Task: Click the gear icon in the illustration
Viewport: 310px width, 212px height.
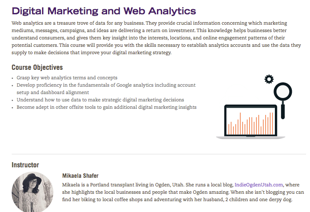Action: pos(269,79)
